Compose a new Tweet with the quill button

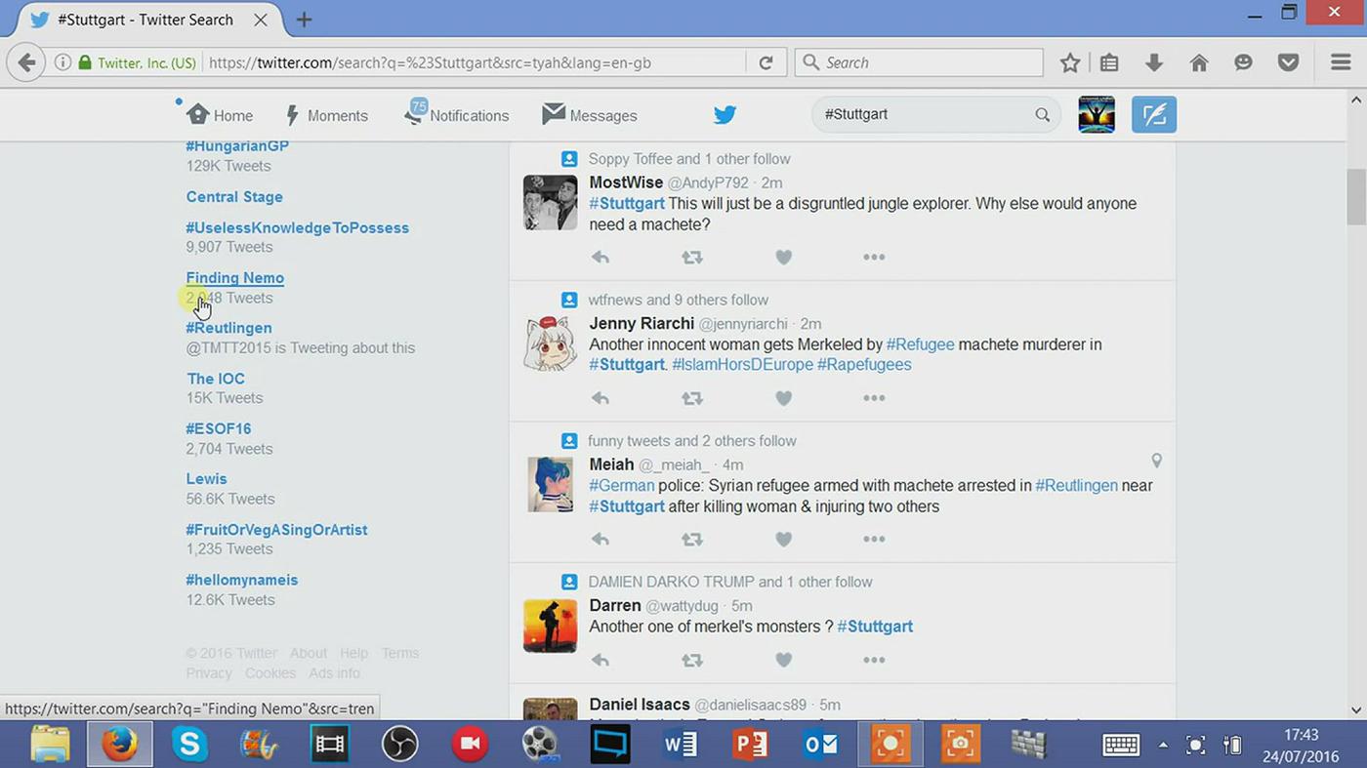[x=1154, y=115]
